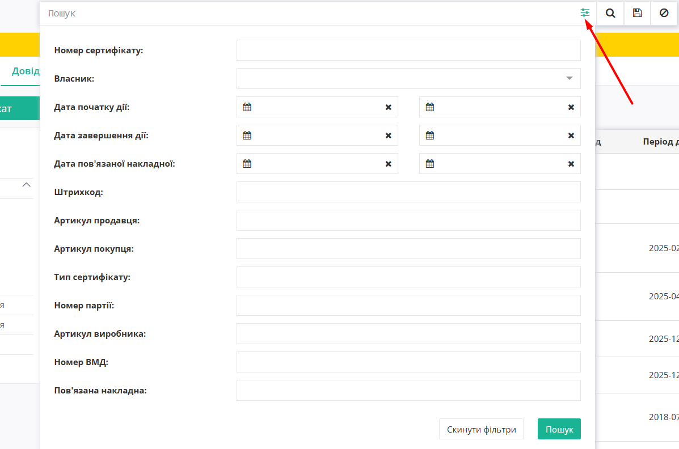The image size is (679, 449).
Task: Open calendar for start date 'to' field
Action: pyautogui.click(x=429, y=107)
